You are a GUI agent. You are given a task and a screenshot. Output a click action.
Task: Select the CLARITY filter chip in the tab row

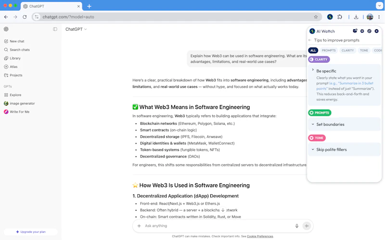(x=347, y=50)
